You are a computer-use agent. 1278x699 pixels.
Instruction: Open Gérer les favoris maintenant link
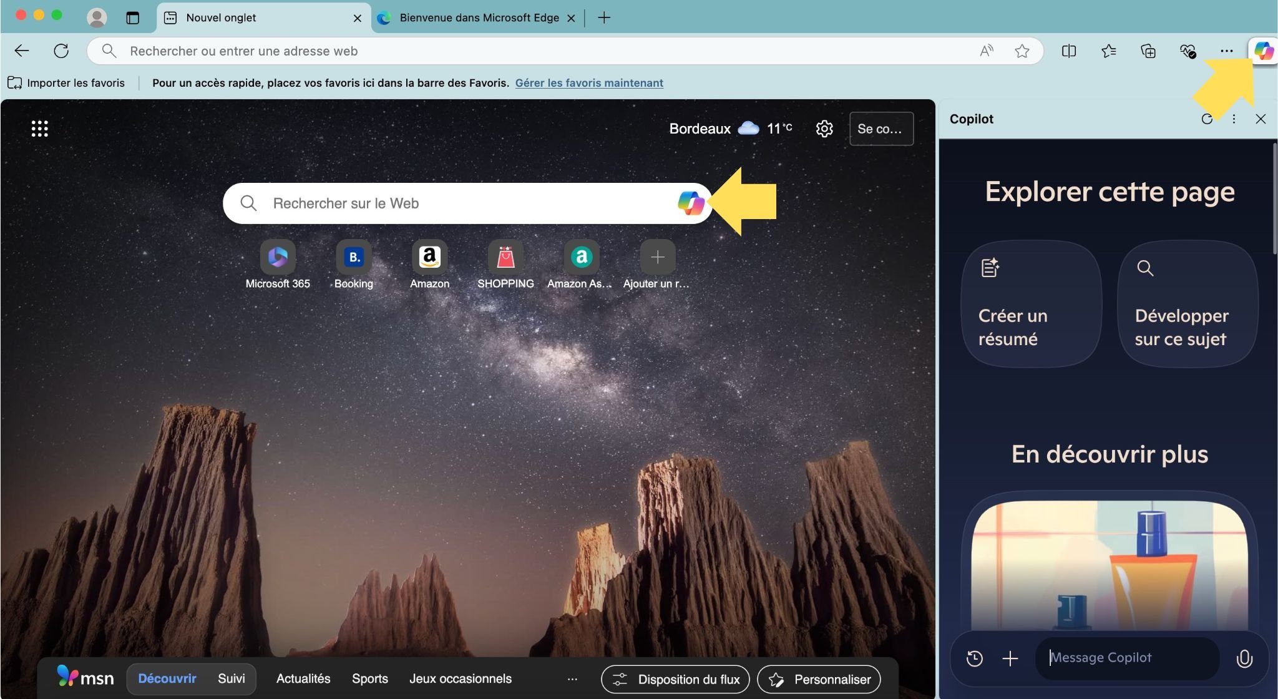pos(588,82)
